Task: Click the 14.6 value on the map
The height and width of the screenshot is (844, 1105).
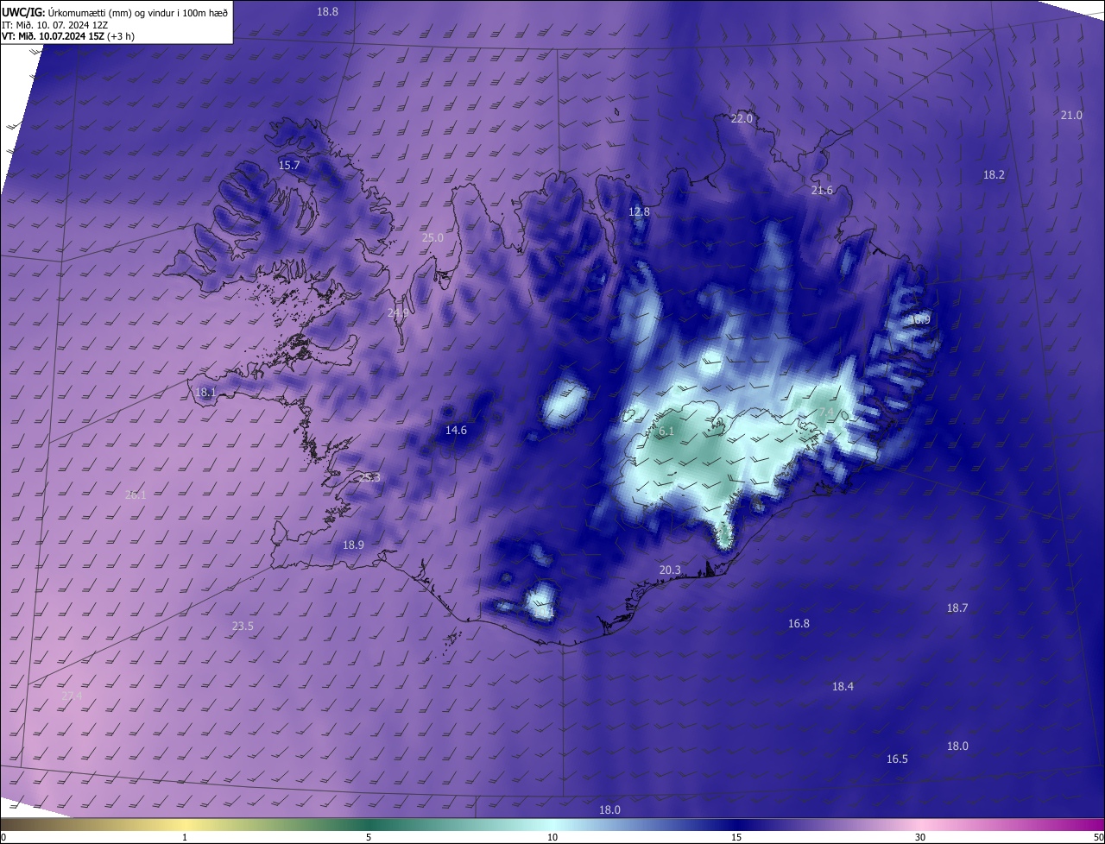Action: point(456,430)
